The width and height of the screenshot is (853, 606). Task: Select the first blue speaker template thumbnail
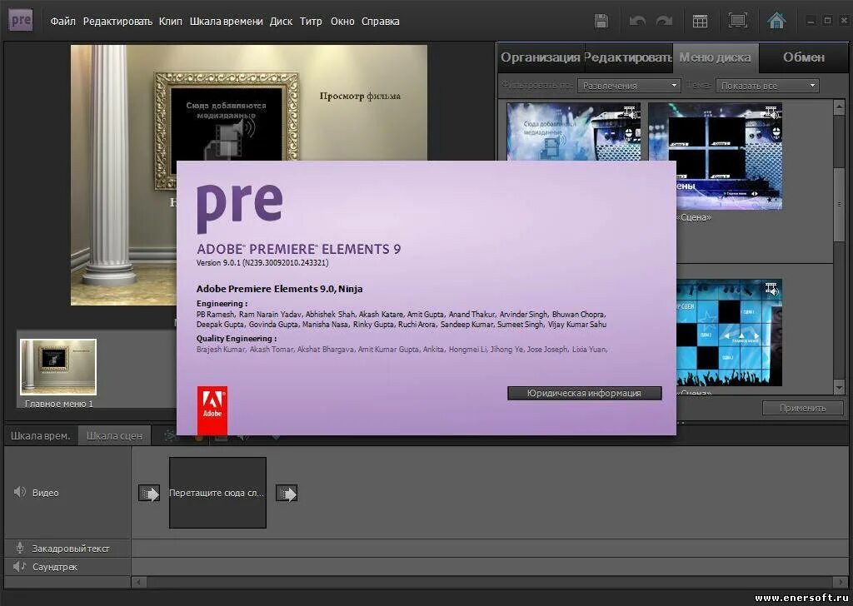pos(573,132)
